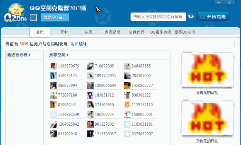Open avatar next to 1208066604
The width and height of the screenshot is (241, 145).
(90, 85)
